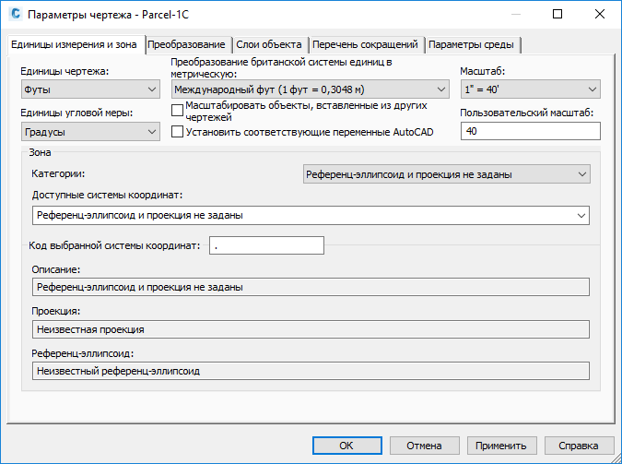This screenshot has height=464, width=622.
Task: Open the Параметры среды tab
Action: 471,44
